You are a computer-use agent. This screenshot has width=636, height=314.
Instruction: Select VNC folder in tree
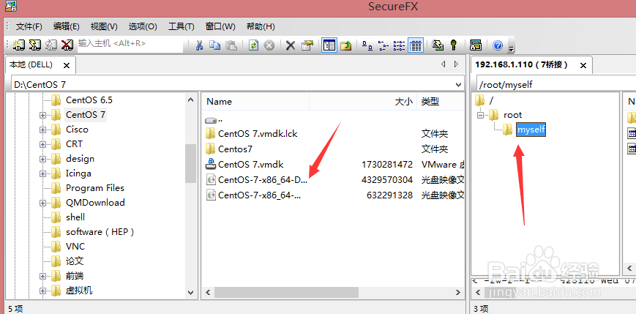[x=75, y=246]
